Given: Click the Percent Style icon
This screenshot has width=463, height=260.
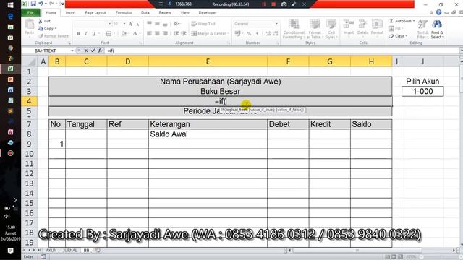Looking at the screenshot, I should 249,34.
